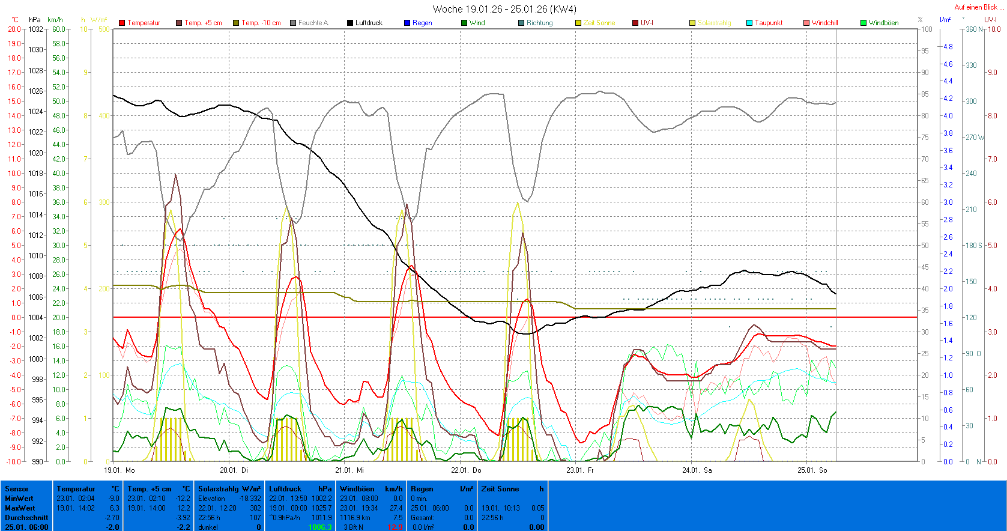Click the red Temperatur legend swatch
The height and width of the screenshot is (531, 1007).
coord(122,23)
